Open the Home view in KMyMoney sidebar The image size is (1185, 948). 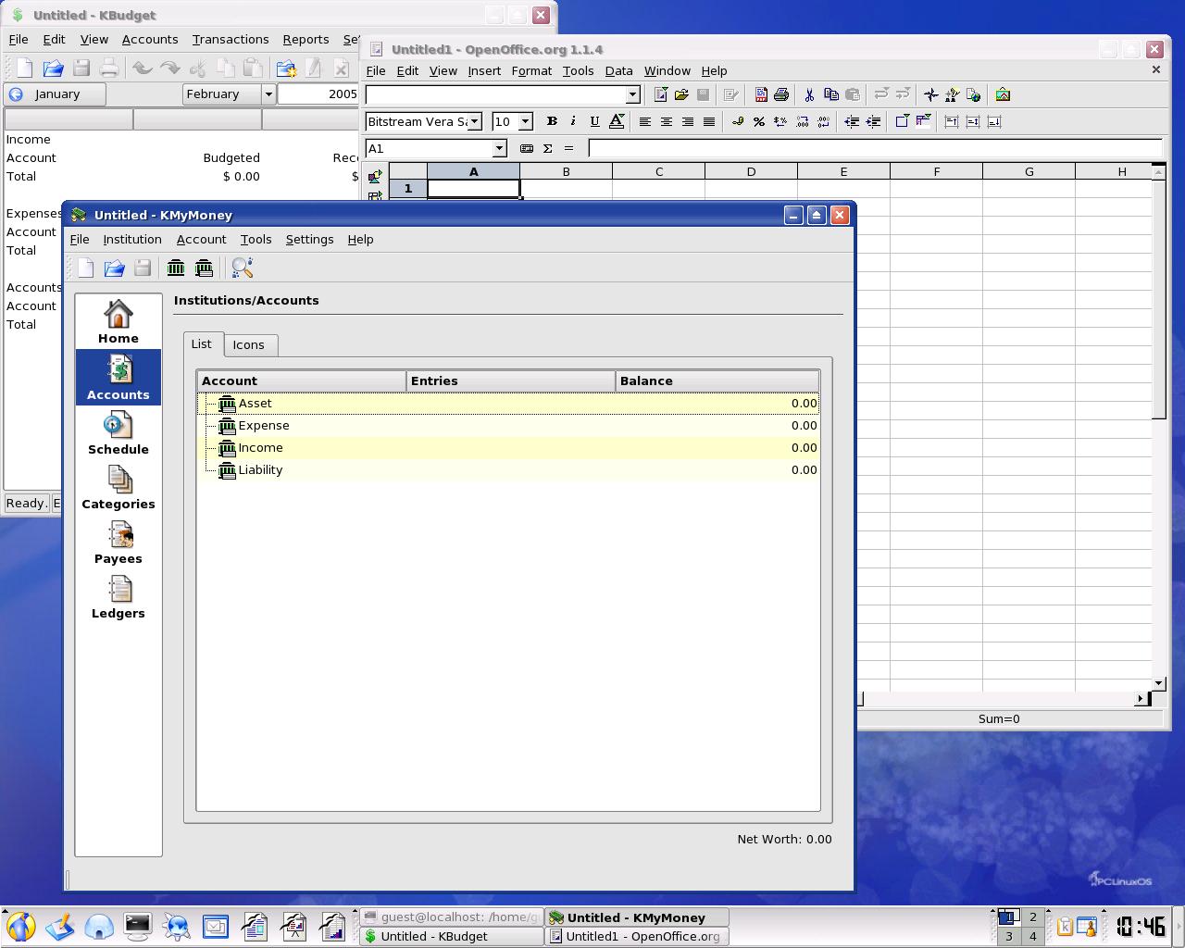pos(118,322)
